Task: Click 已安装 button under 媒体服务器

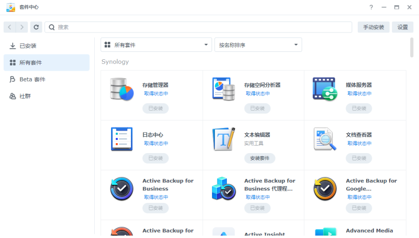Action: (x=359, y=109)
